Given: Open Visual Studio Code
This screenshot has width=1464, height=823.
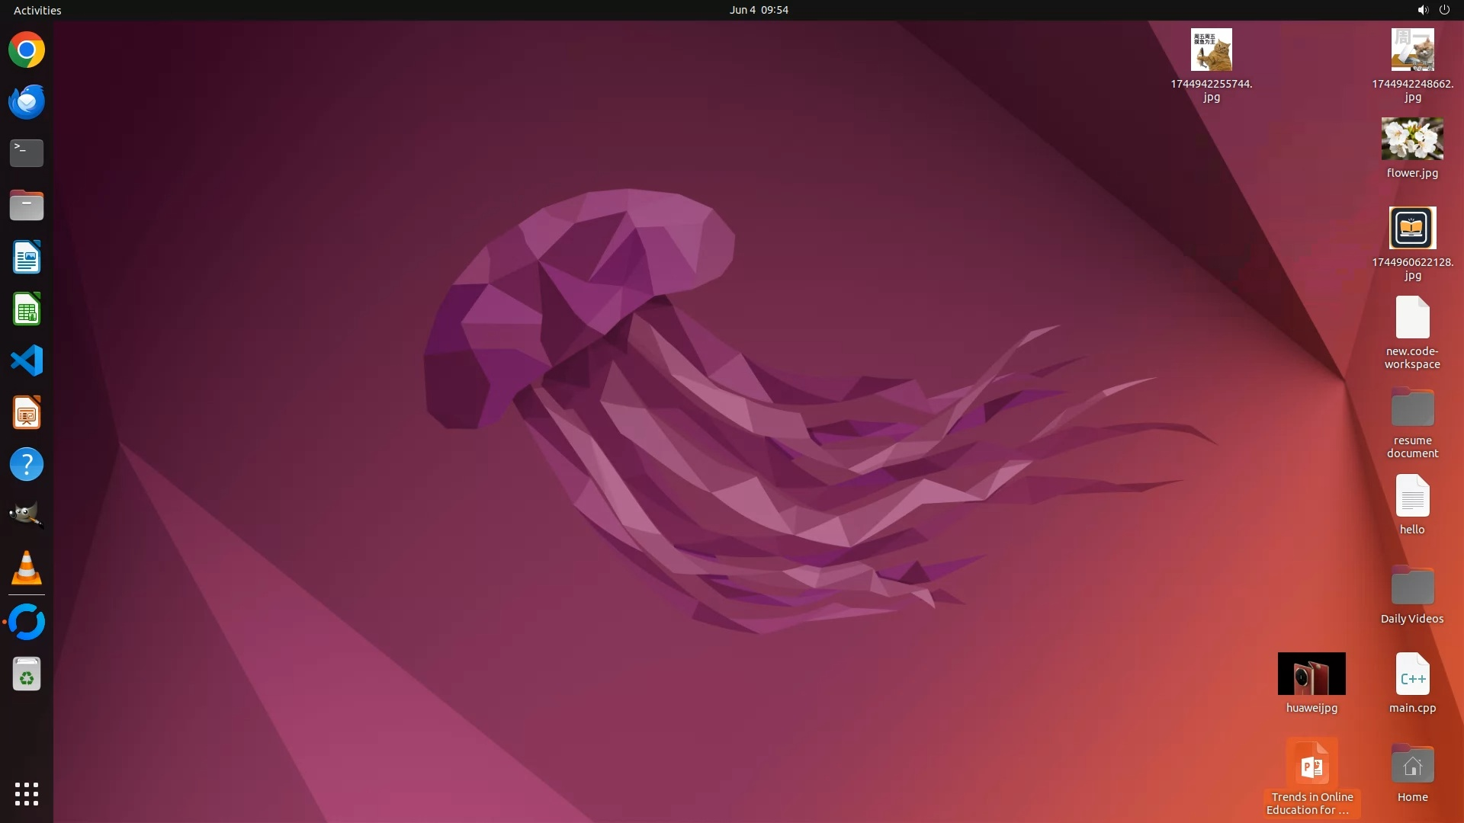Looking at the screenshot, I should tap(27, 360).
